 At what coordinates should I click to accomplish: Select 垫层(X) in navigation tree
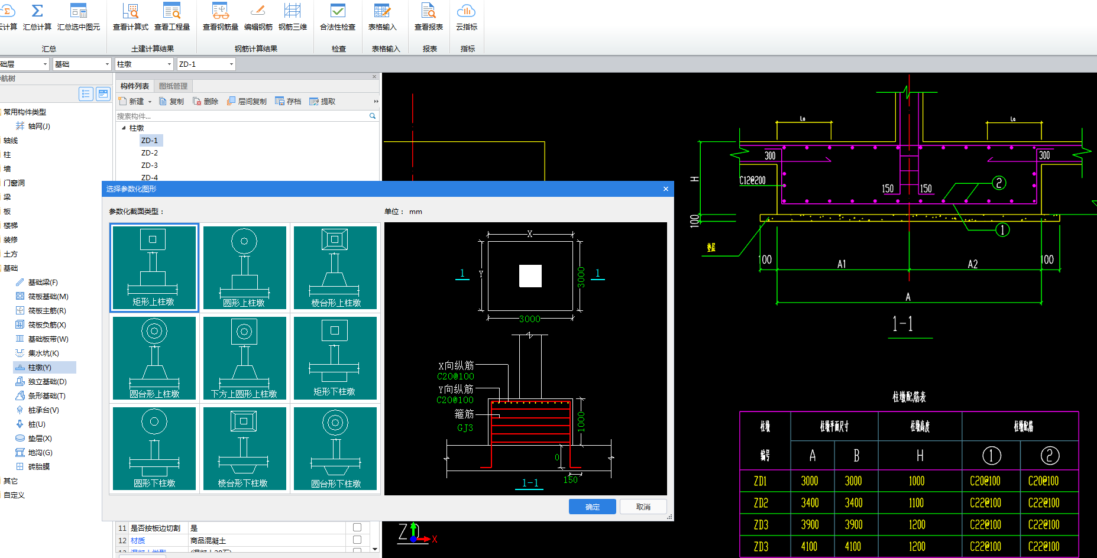pos(34,439)
